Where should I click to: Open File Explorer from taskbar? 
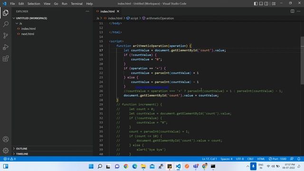(x=143, y=166)
